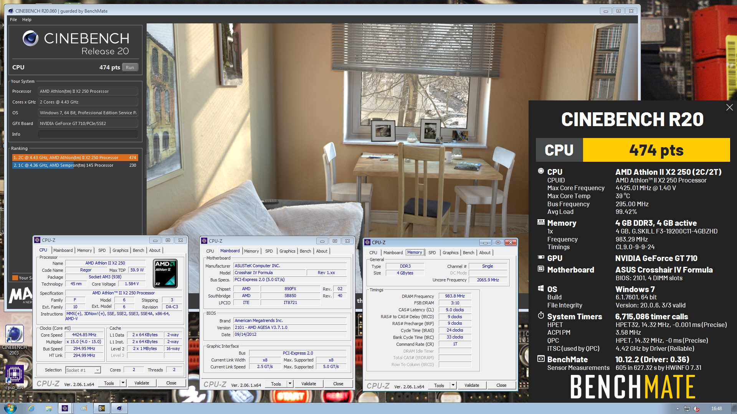This screenshot has width=737, height=414.
Task: Click title icon of CPU-Z Memory window
Action: click(367, 242)
